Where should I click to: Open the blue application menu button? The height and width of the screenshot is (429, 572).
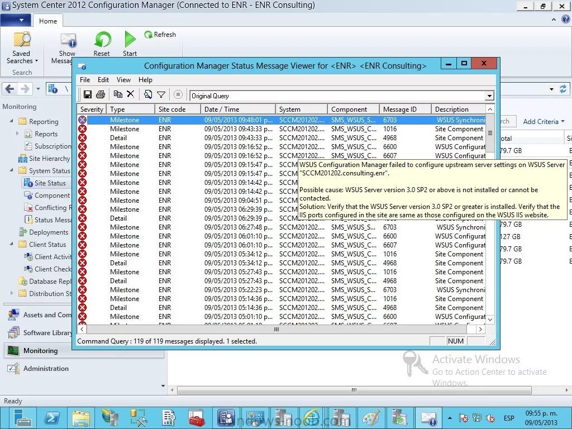click(x=16, y=20)
